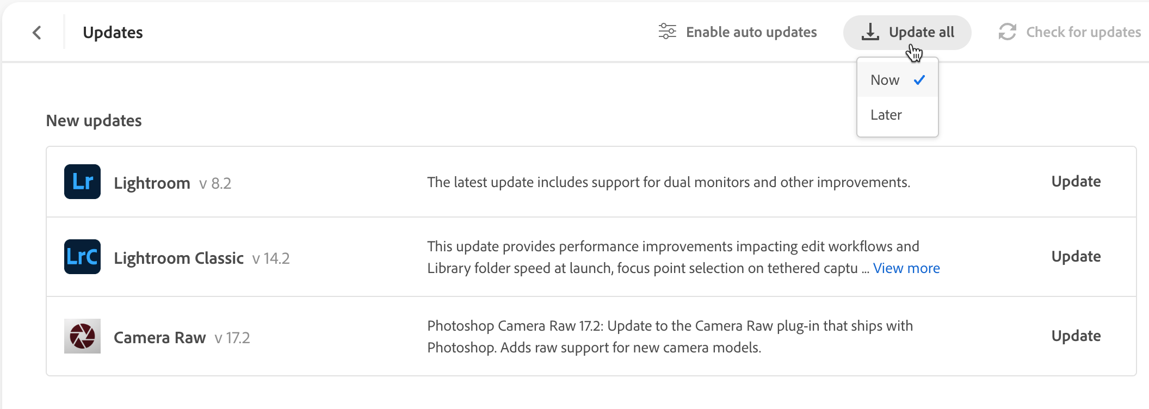Click the Lightroom app icon
The height and width of the screenshot is (409, 1149).
[x=82, y=182]
